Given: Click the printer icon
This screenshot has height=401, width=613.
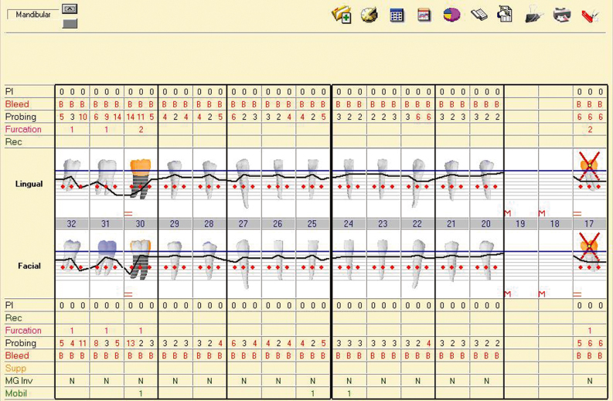Looking at the screenshot, I should pyautogui.click(x=562, y=15).
